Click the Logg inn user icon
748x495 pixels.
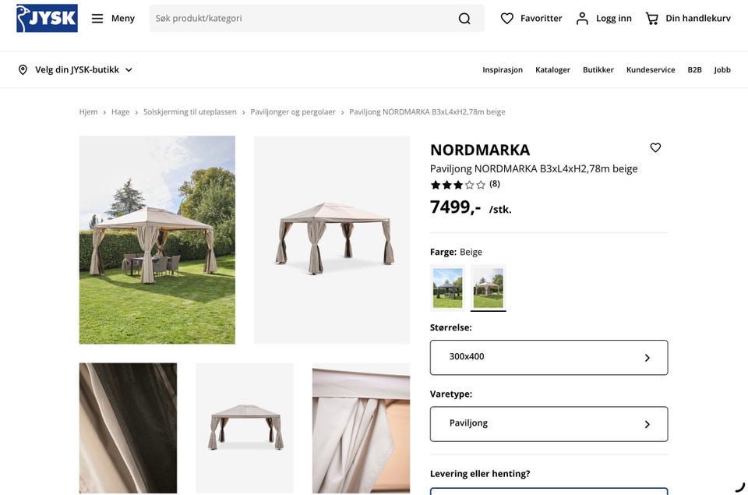pos(582,18)
